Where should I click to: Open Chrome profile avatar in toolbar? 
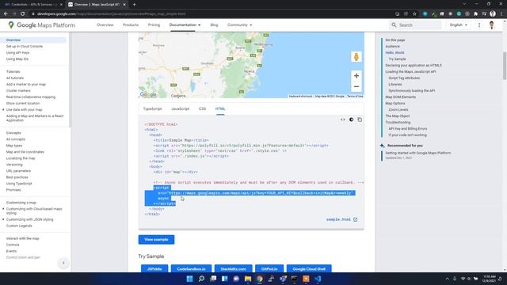[493, 14]
